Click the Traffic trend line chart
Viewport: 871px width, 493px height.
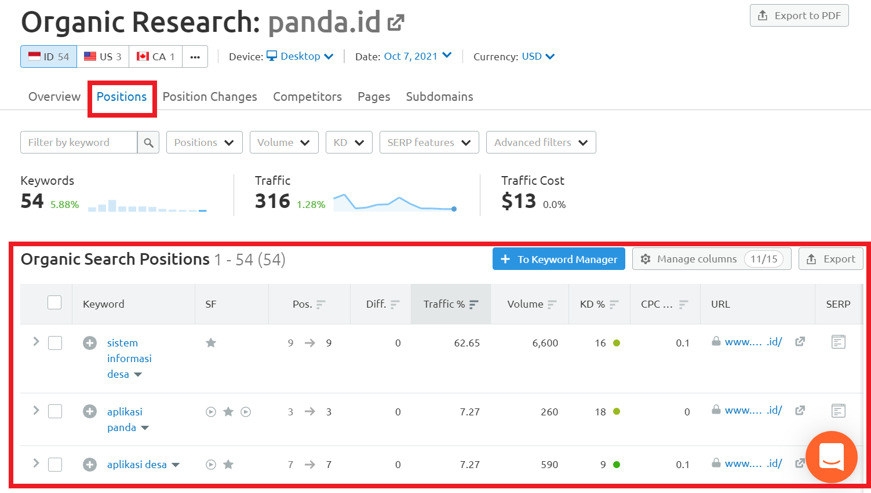[395, 203]
